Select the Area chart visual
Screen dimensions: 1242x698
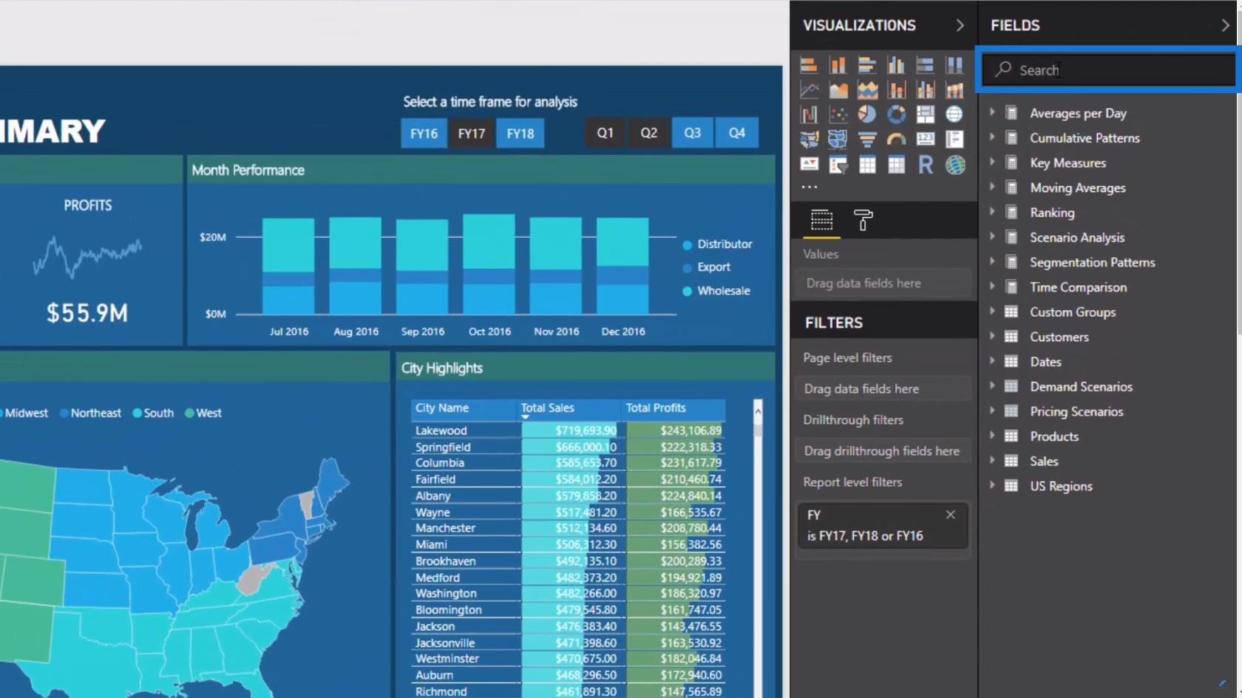tap(838, 90)
